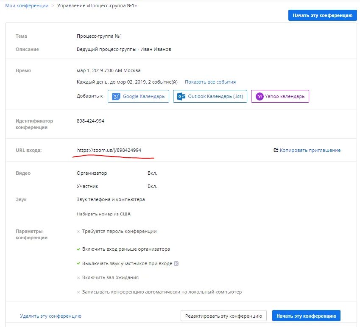Click the top Начать эту конференцию button
The width and height of the screenshot is (360, 327).
tap(322, 15)
